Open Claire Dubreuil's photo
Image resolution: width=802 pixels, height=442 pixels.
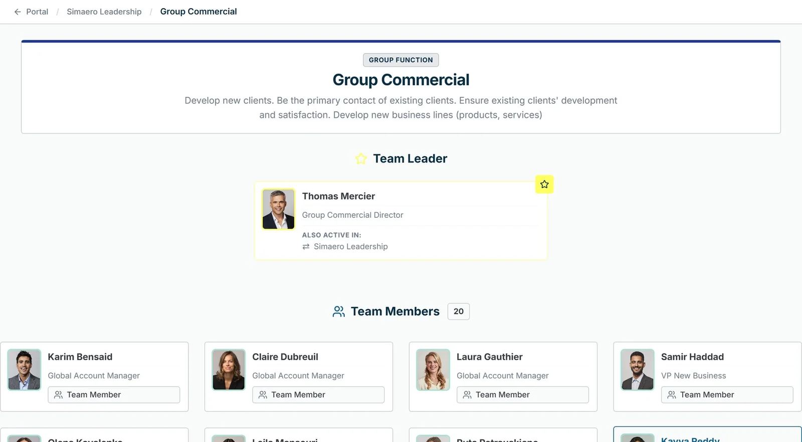point(229,370)
